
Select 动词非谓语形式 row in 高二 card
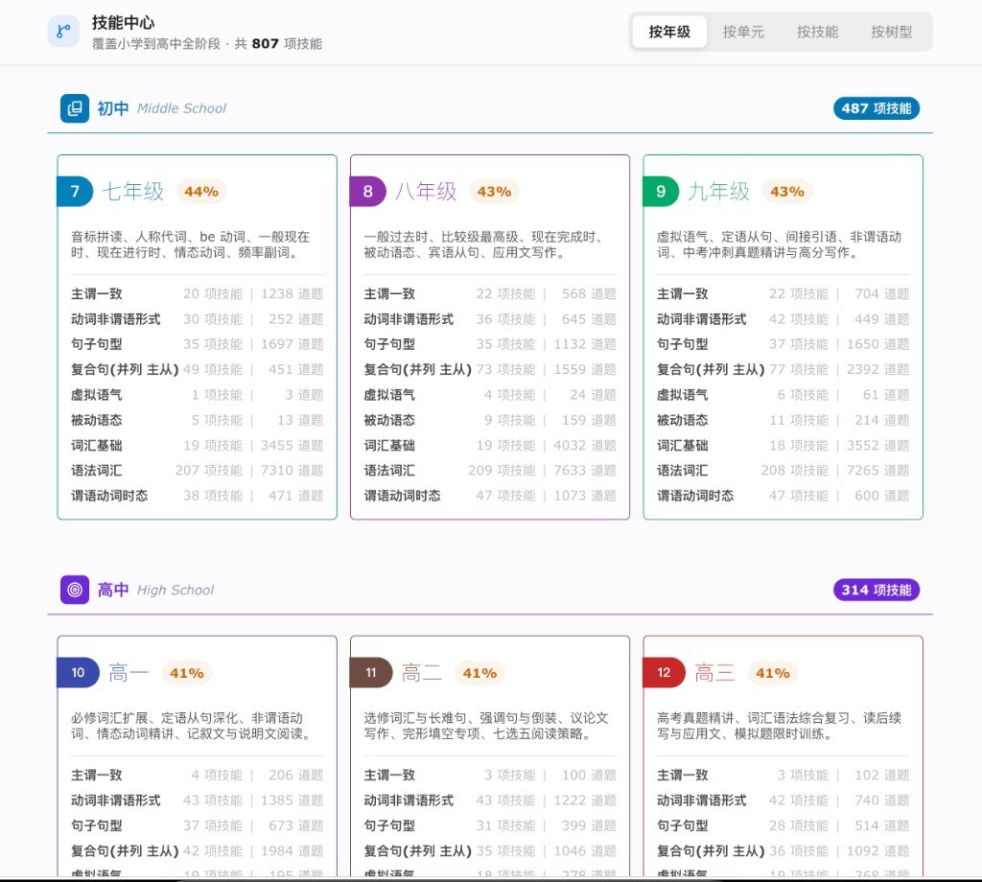pyautogui.click(x=490, y=800)
